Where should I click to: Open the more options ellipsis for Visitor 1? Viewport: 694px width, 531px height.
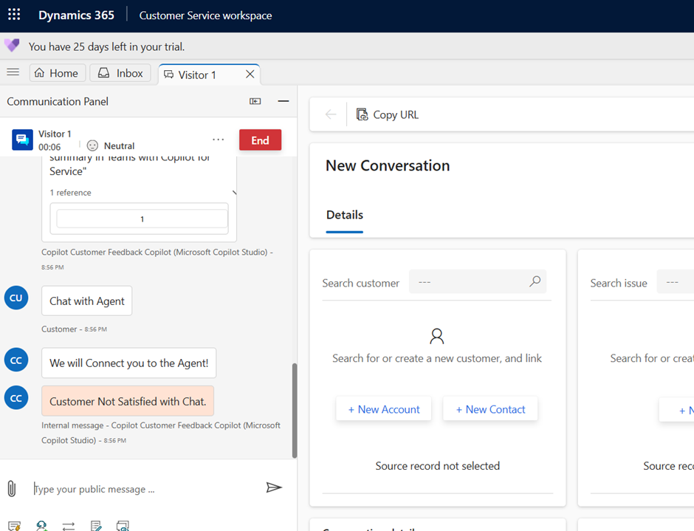point(218,140)
